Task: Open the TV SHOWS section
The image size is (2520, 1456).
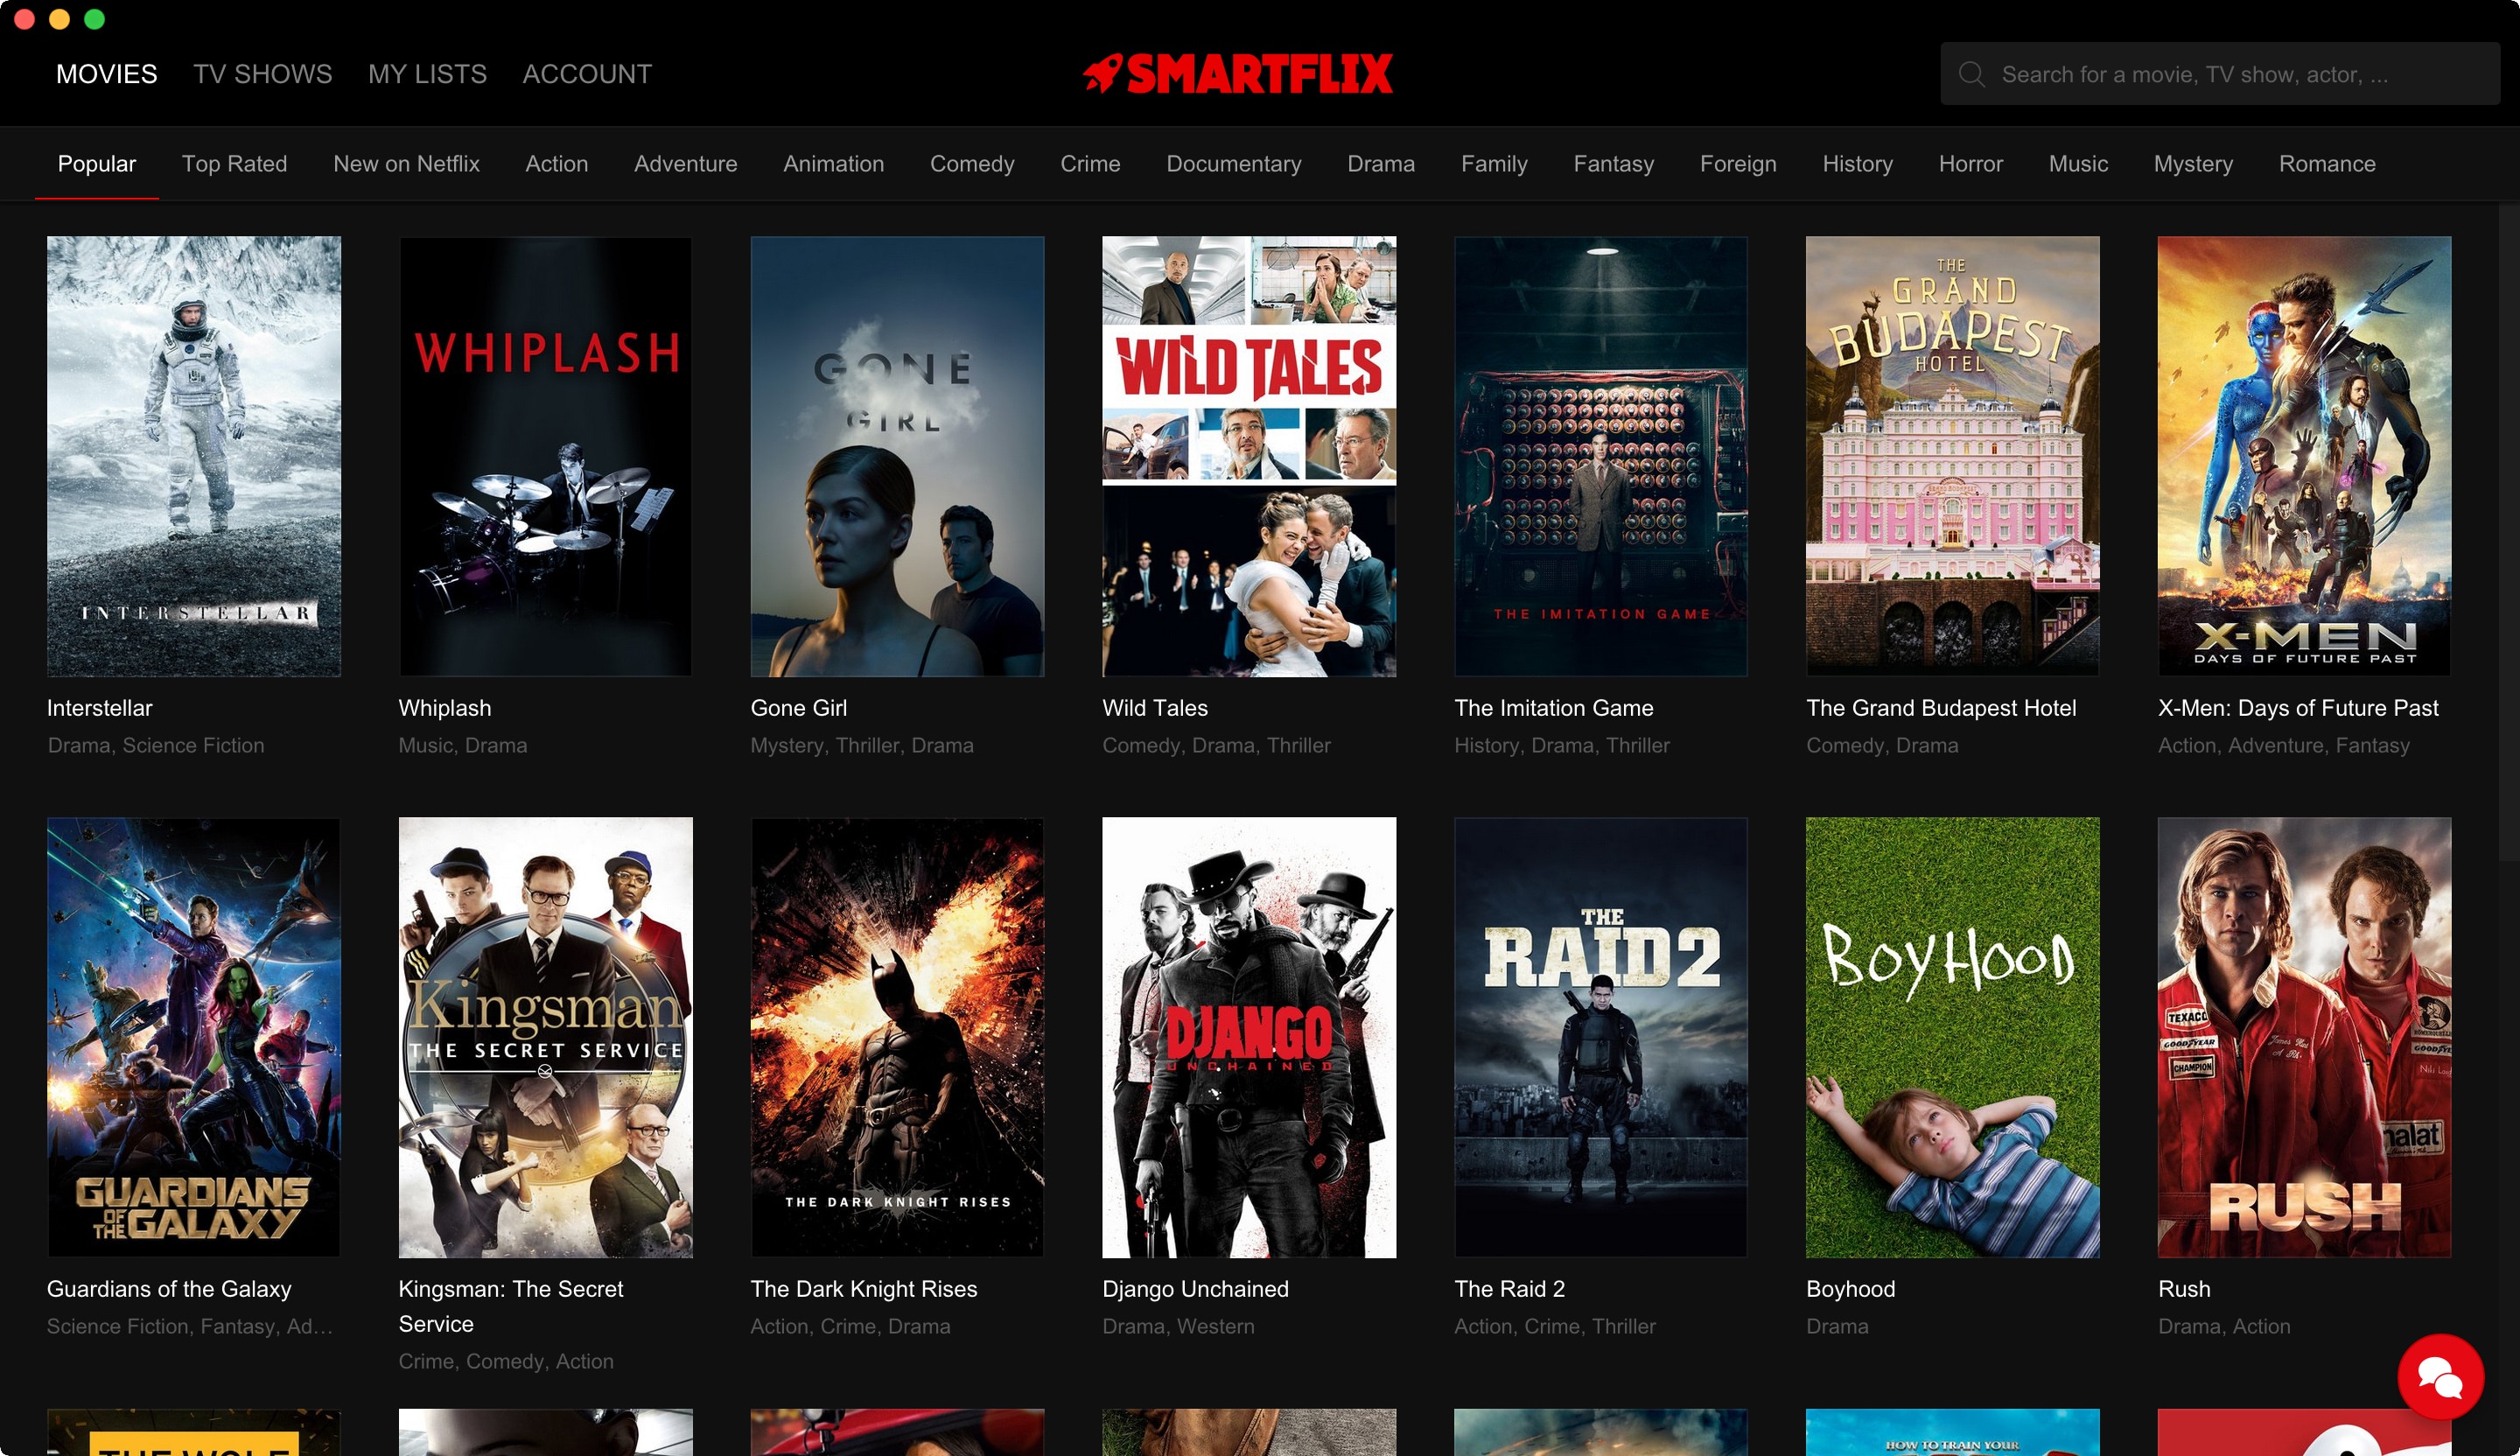Action: (x=262, y=74)
